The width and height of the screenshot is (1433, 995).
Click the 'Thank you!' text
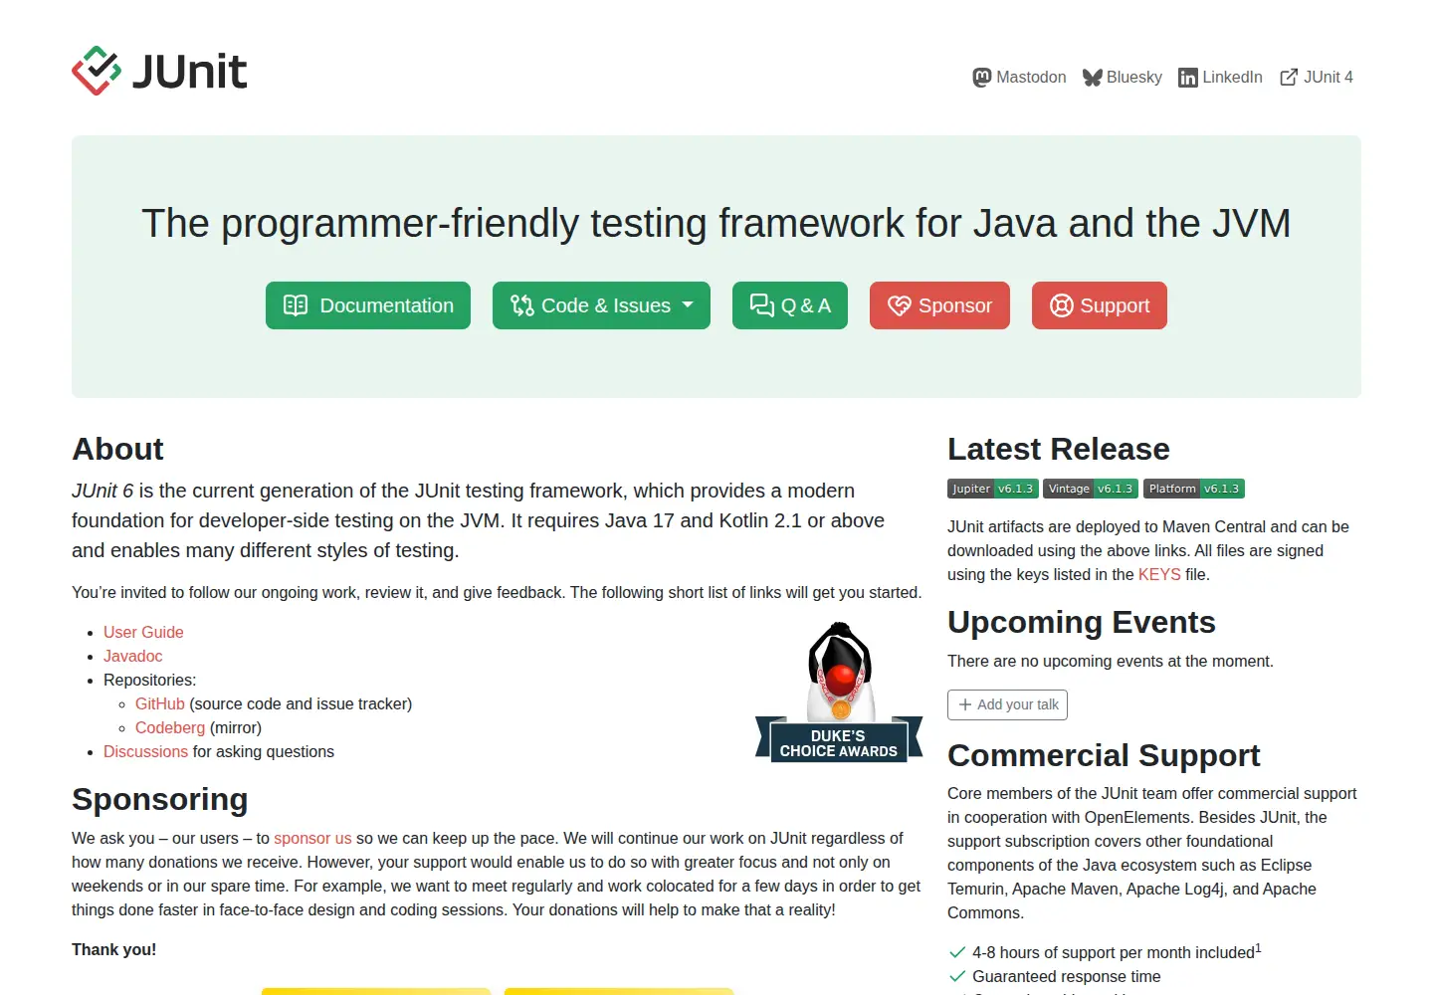coord(113,949)
